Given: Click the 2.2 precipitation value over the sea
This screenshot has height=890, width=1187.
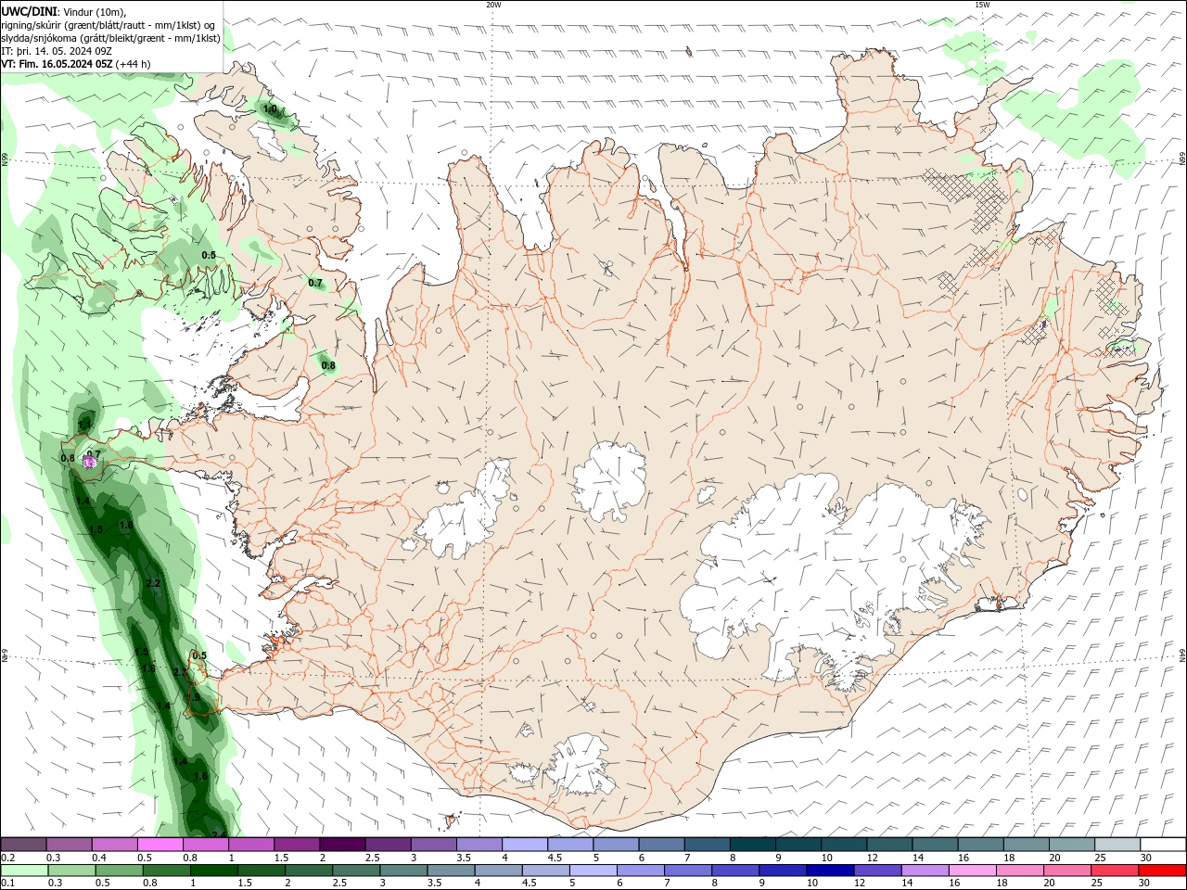Looking at the screenshot, I should 154,583.
